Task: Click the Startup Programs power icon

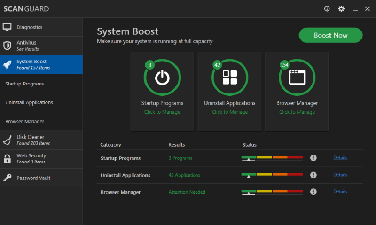Action: pyautogui.click(x=162, y=78)
